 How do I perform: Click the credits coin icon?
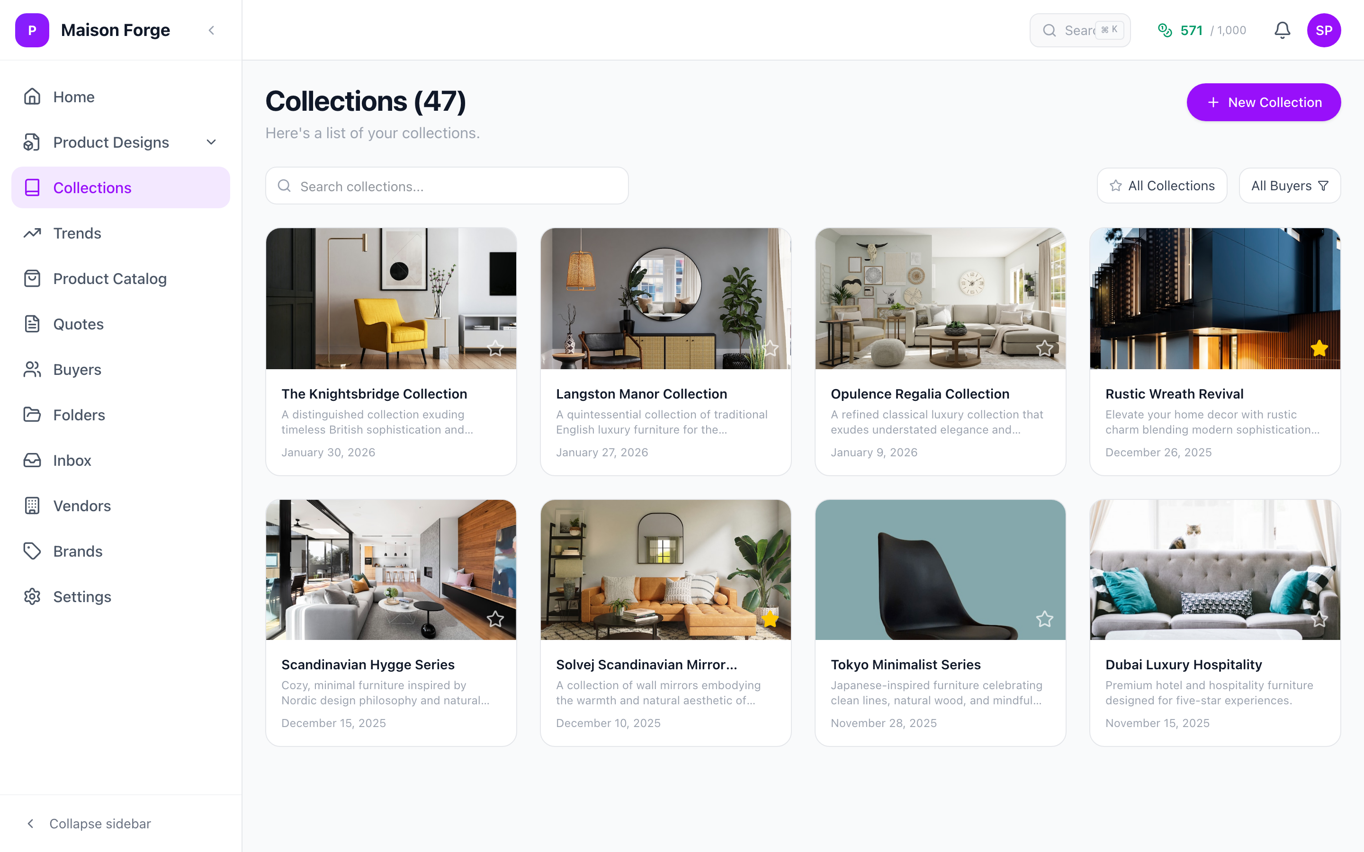click(x=1165, y=30)
